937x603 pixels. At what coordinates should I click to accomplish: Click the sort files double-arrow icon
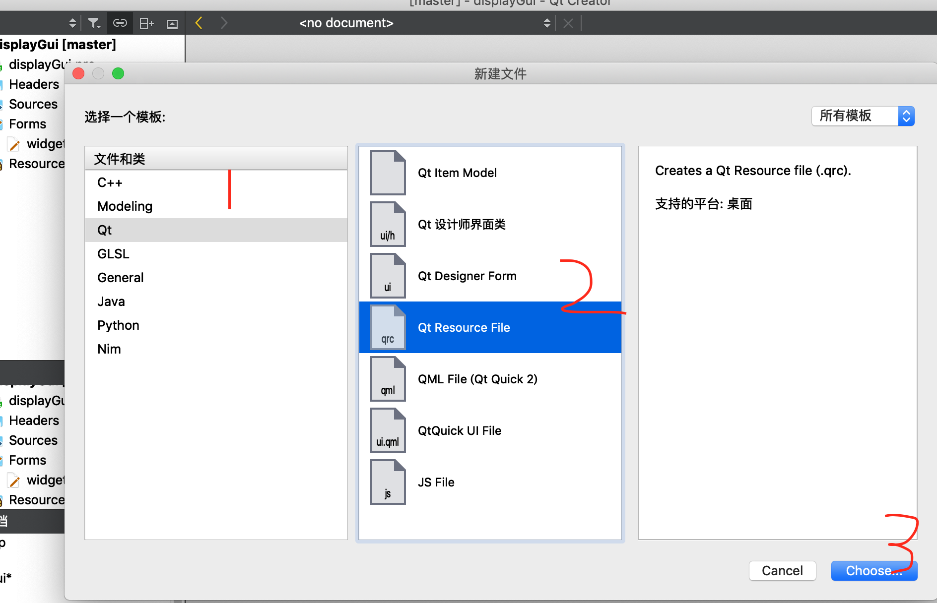coord(72,23)
